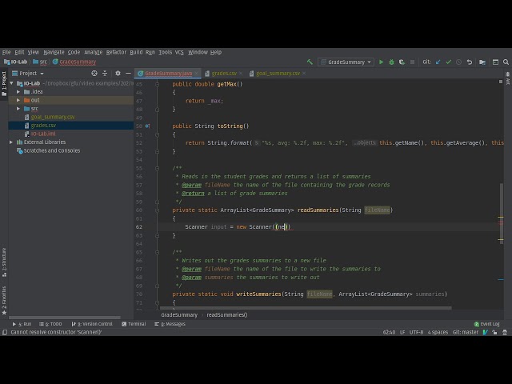Click the Git: master branch widget
Screen dimensions: 512x384
click(466, 333)
